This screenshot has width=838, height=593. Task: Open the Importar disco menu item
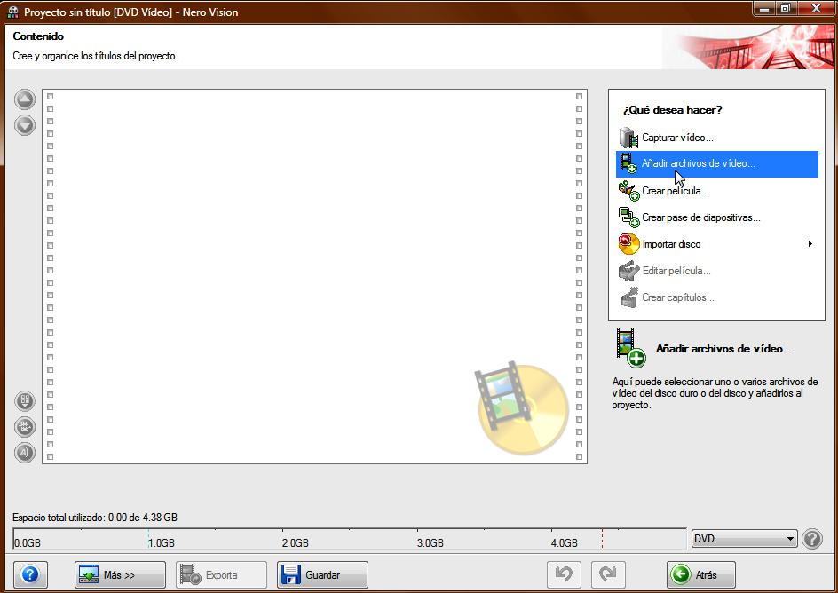(717, 244)
